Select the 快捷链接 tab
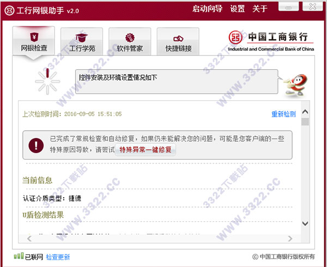This screenshot has width=327, height=267. [x=178, y=41]
